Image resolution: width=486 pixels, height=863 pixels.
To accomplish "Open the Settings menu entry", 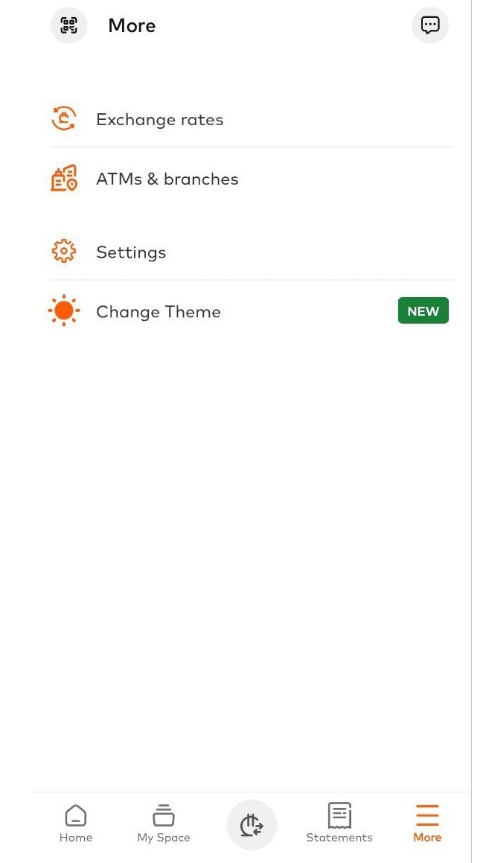I will (131, 253).
